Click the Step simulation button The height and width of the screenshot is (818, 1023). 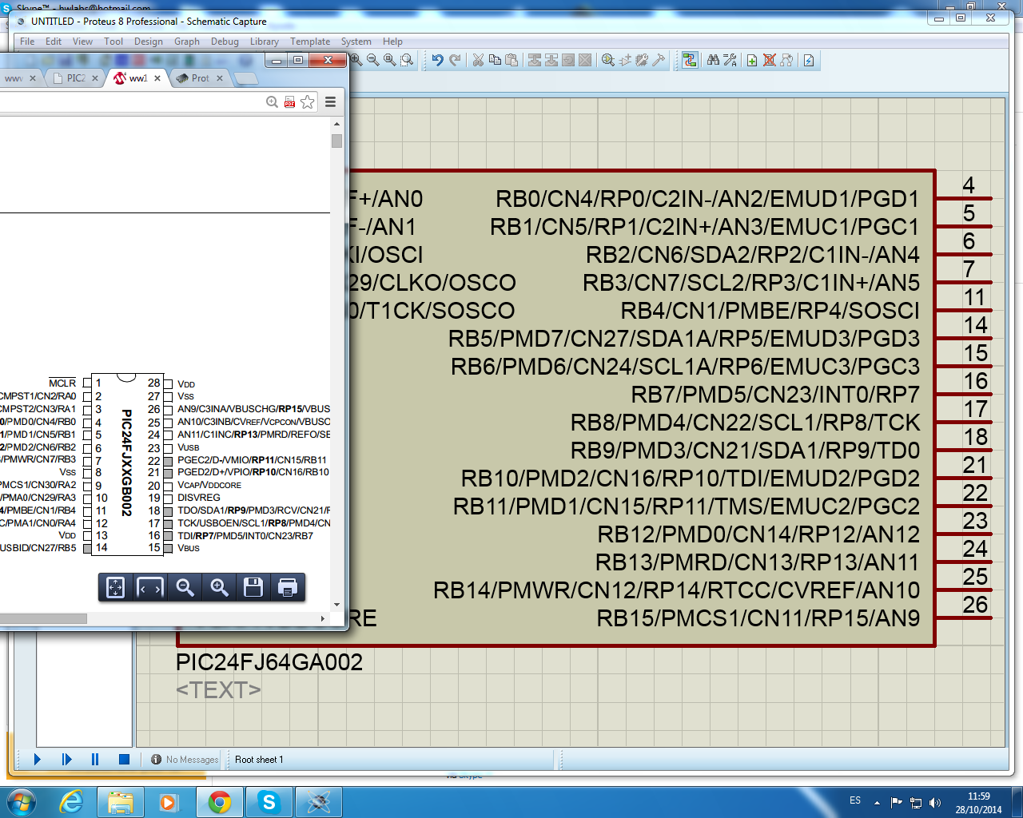(x=66, y=759)
